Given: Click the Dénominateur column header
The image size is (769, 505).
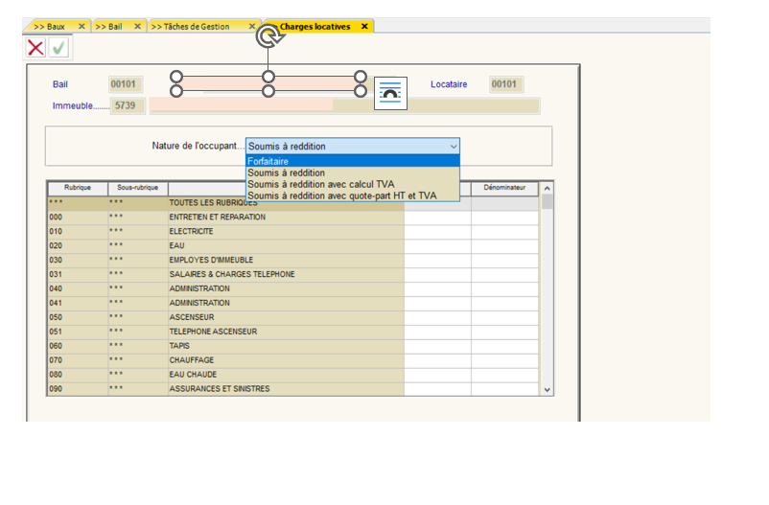Looking at the screenshot, I should 504,189.
